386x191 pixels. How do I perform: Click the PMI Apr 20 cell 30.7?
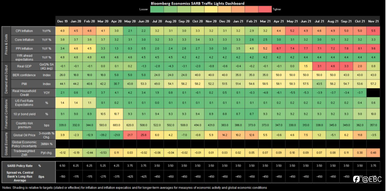click(116, 84)
